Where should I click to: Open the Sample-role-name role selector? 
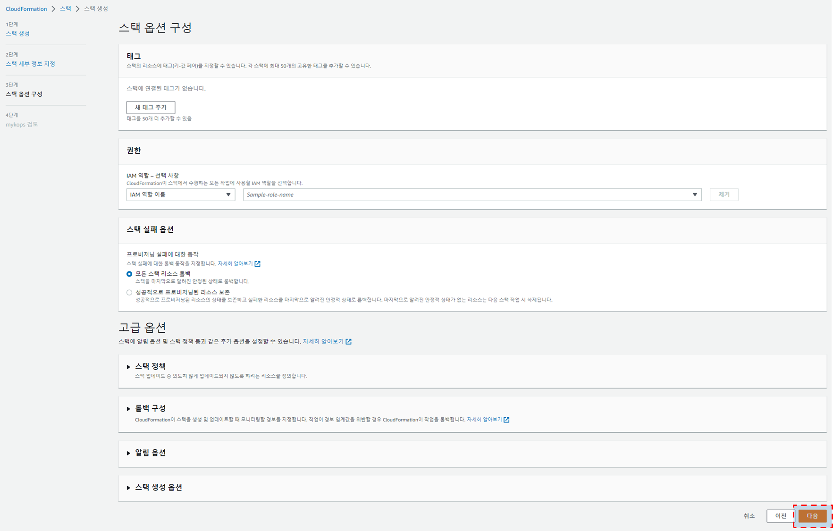[x=471, y=194]
